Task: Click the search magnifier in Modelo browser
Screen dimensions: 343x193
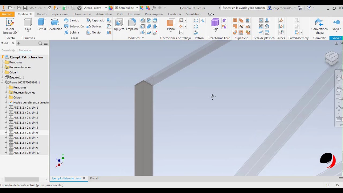Action: click(40, 43)
